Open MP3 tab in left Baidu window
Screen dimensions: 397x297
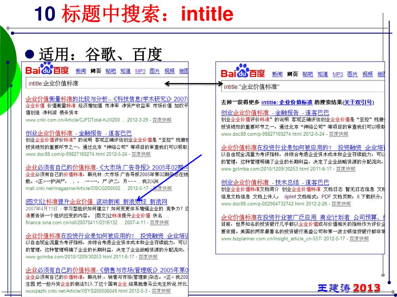(140, 71)
